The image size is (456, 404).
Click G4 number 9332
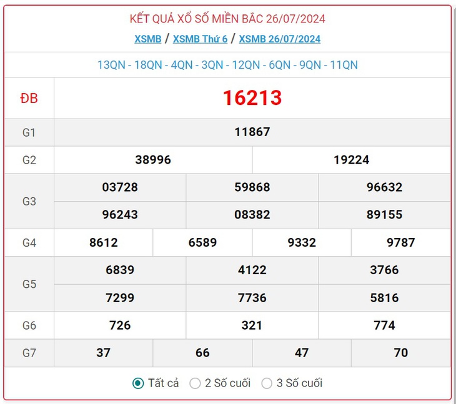click(302, 243)
